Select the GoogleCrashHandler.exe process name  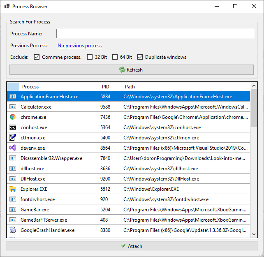pyautogui.click(x=47, y=230)
